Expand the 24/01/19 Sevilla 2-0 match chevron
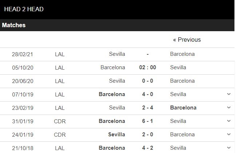The image size is (237, 153). [229, 135]
